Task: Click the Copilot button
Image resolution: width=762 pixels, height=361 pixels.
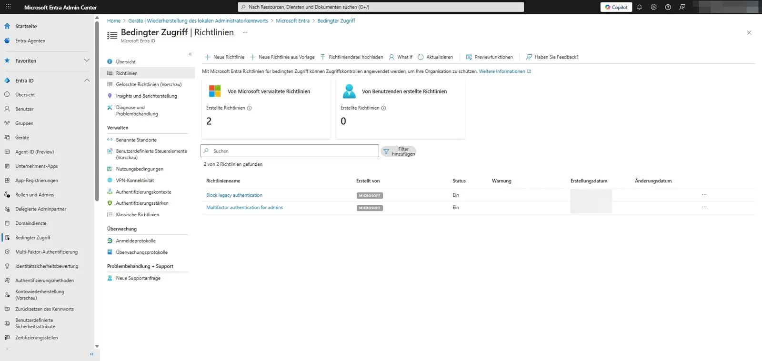Action: tap(616, 7)
